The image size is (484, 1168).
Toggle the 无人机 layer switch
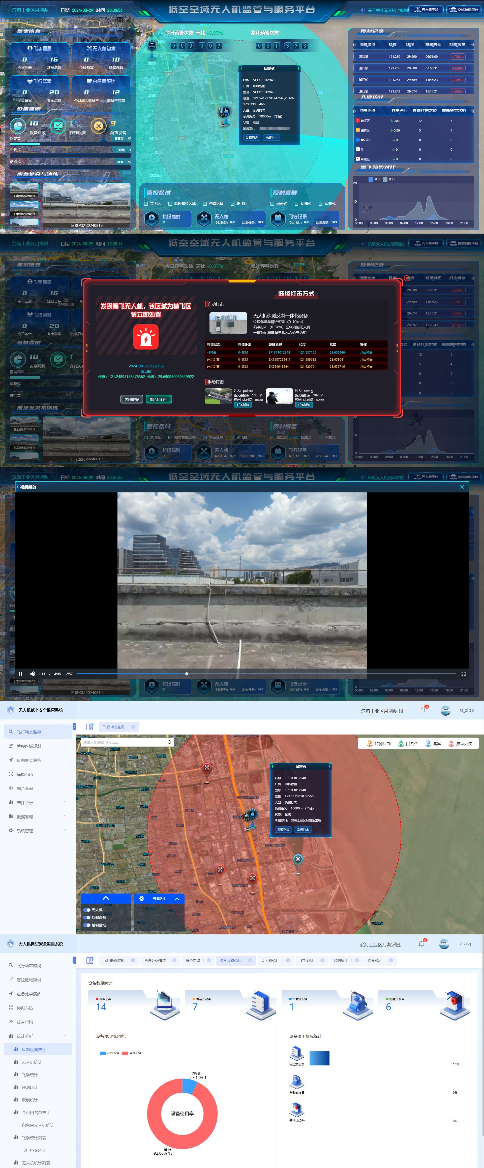[87, 910]
